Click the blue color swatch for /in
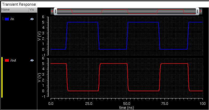Image resolution: width=209 pixels, height=110 pixels. 7,19
